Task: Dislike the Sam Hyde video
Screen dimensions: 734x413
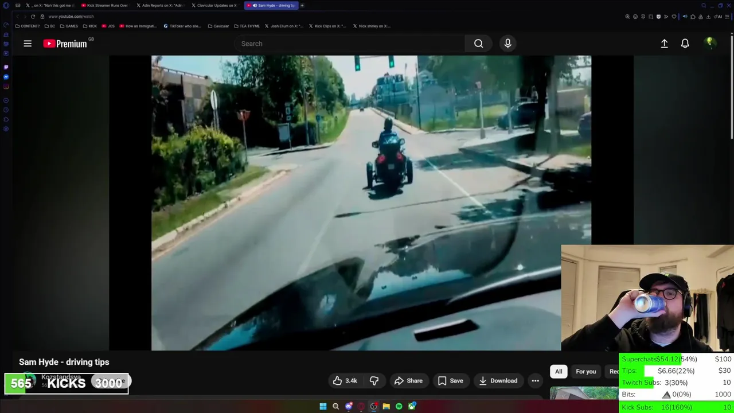Action: pyautogui.click(x=374, y=381)
